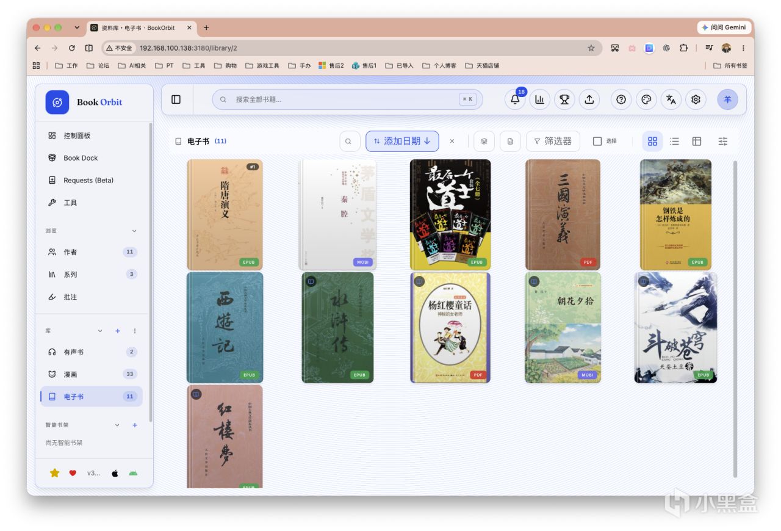Click the document file icon beside 筛选器
Viewport: 781px width, 531px height.
(x=510, y=141)
